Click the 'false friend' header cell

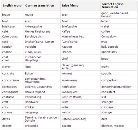tap(70, 6)
